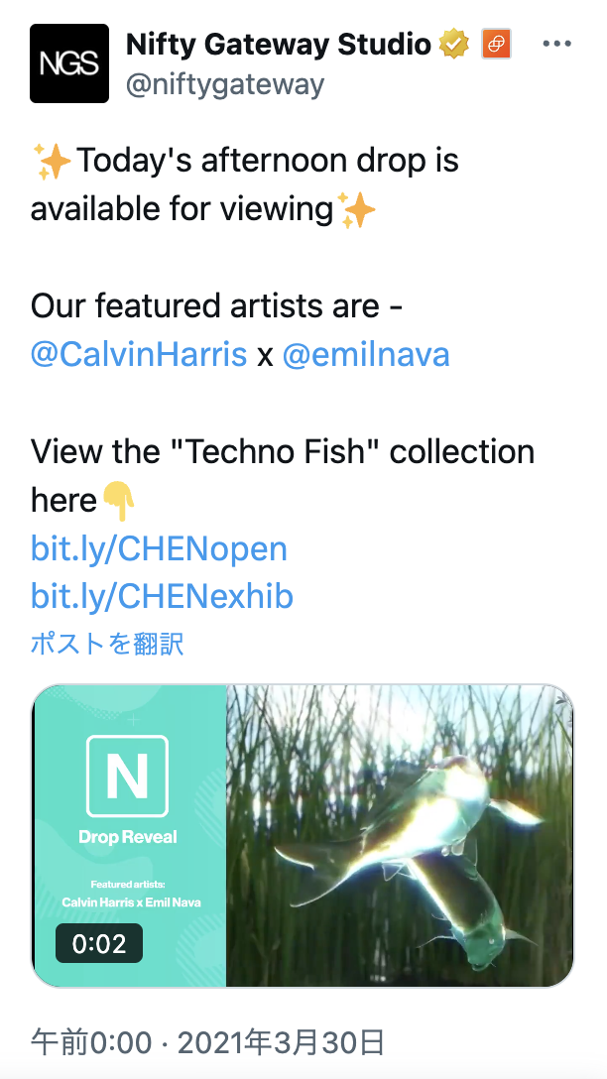Open the three-dot more options menu

pyautogui.click(x=557, y=45)
